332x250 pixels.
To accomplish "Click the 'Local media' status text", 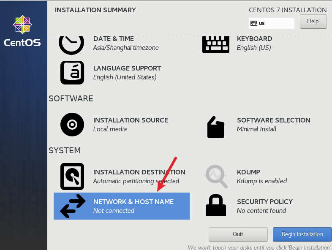I will [110, 129].
